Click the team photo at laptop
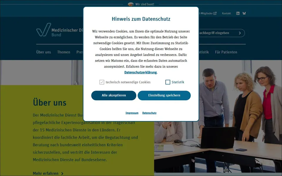The image size is (282, 176). (218, 116)
